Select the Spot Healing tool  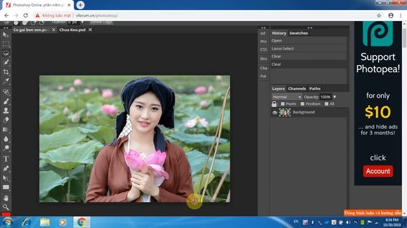6,92
